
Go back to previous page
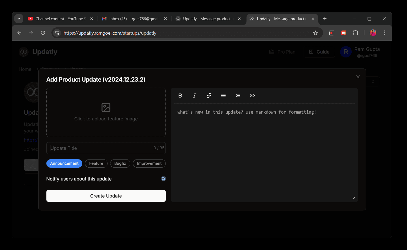[19, 33]
